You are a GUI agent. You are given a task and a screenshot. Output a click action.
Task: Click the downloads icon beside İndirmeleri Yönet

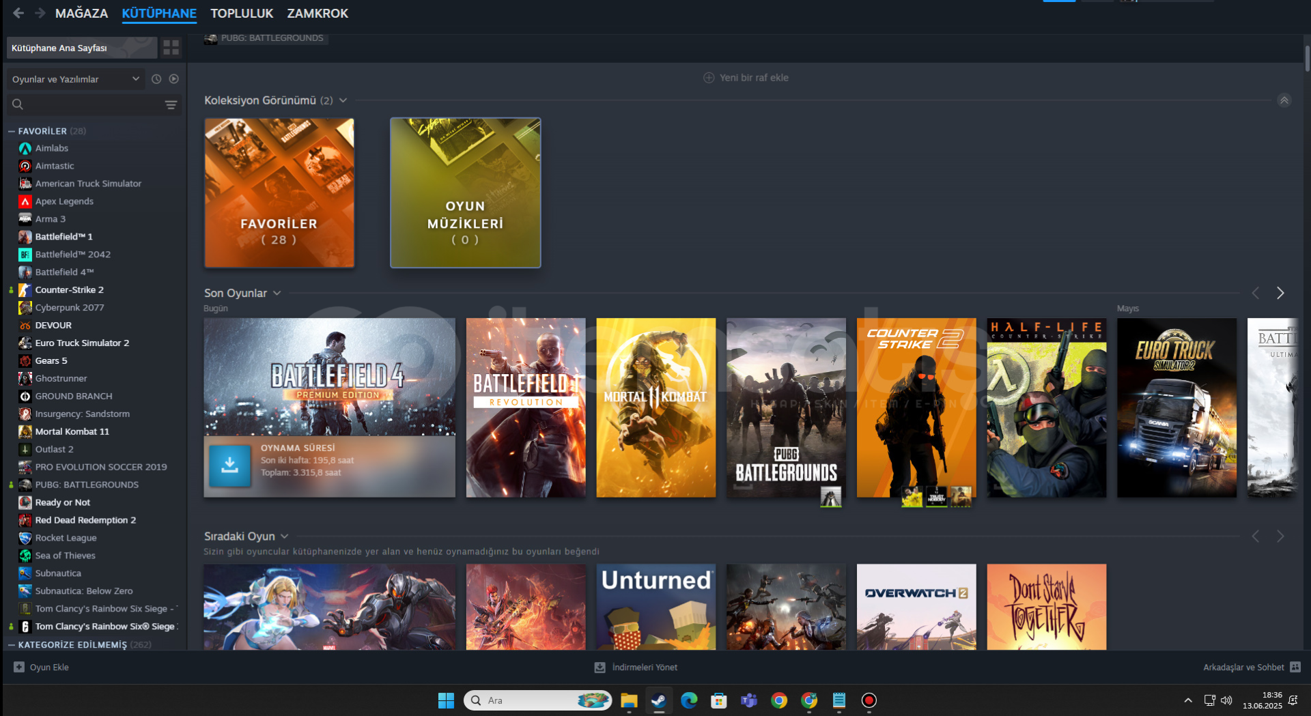(600, 667)
